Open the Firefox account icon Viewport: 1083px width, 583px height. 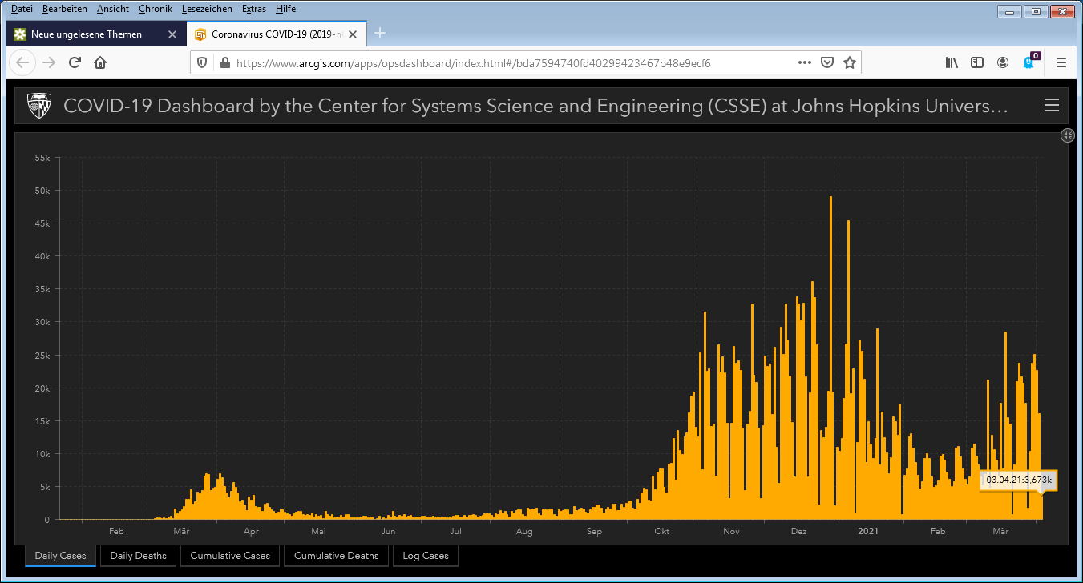(x=1003, y=62)
